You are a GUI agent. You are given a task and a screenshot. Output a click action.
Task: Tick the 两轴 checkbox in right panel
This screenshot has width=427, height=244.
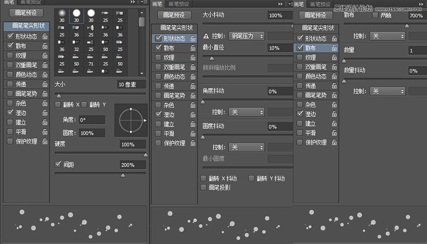[375, 15]
